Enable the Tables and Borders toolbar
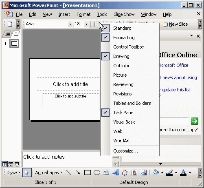 click(130, 103)
